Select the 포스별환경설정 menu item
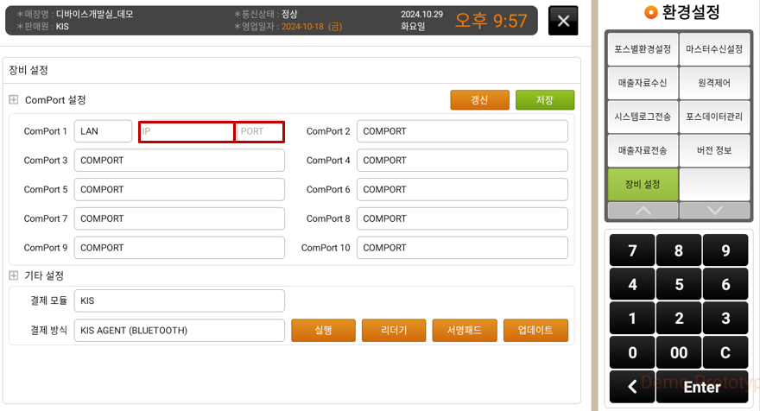This screenshot has width=760, height=411. tap(643, 49)
